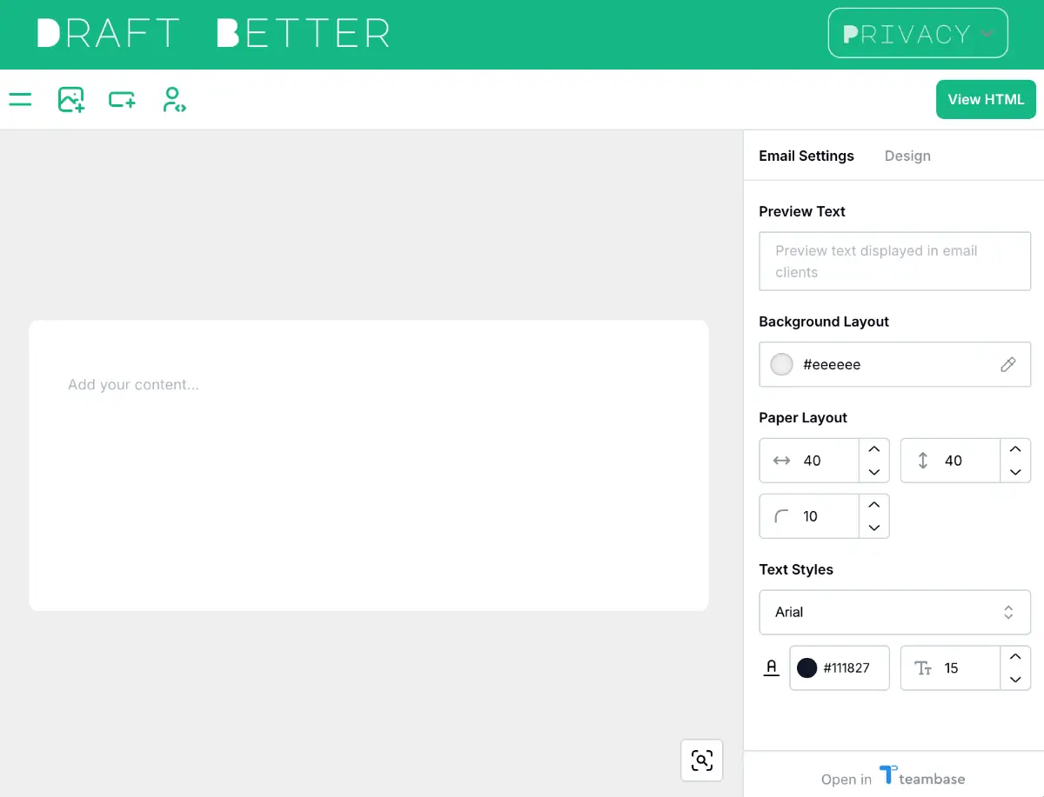1044x797 pixels.
Task: Click the user code variable icon
Action: (x=174, y=99)
